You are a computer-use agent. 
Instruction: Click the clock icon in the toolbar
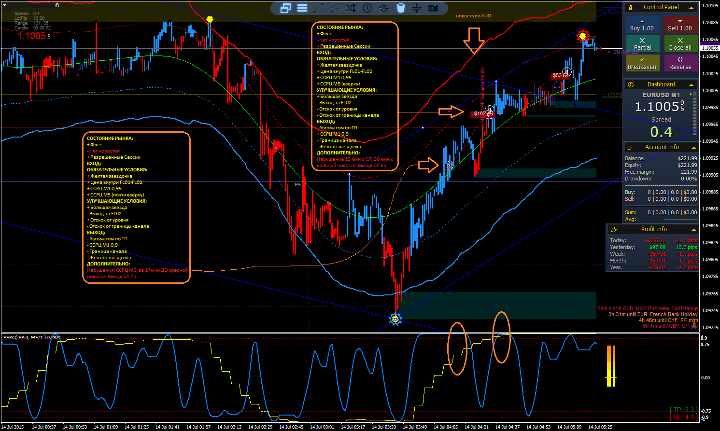tap(367, 8)
